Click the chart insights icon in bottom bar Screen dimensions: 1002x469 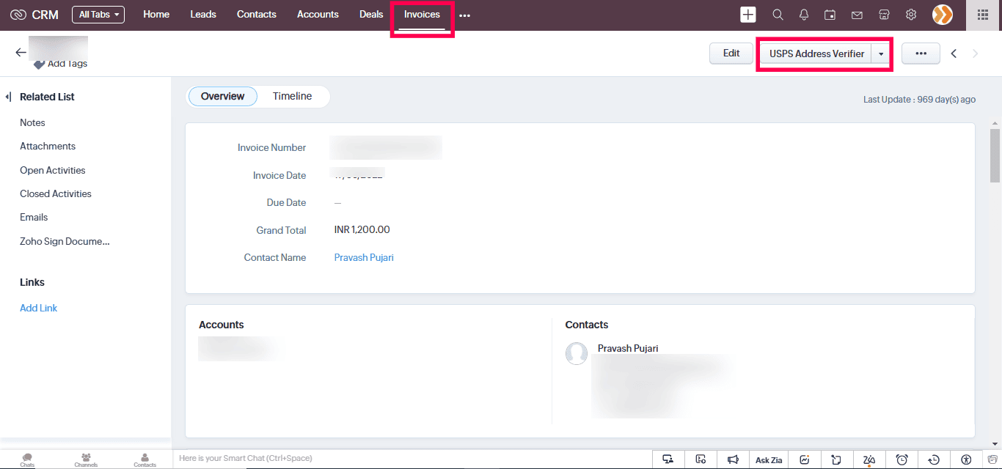(x=805, y=459)
